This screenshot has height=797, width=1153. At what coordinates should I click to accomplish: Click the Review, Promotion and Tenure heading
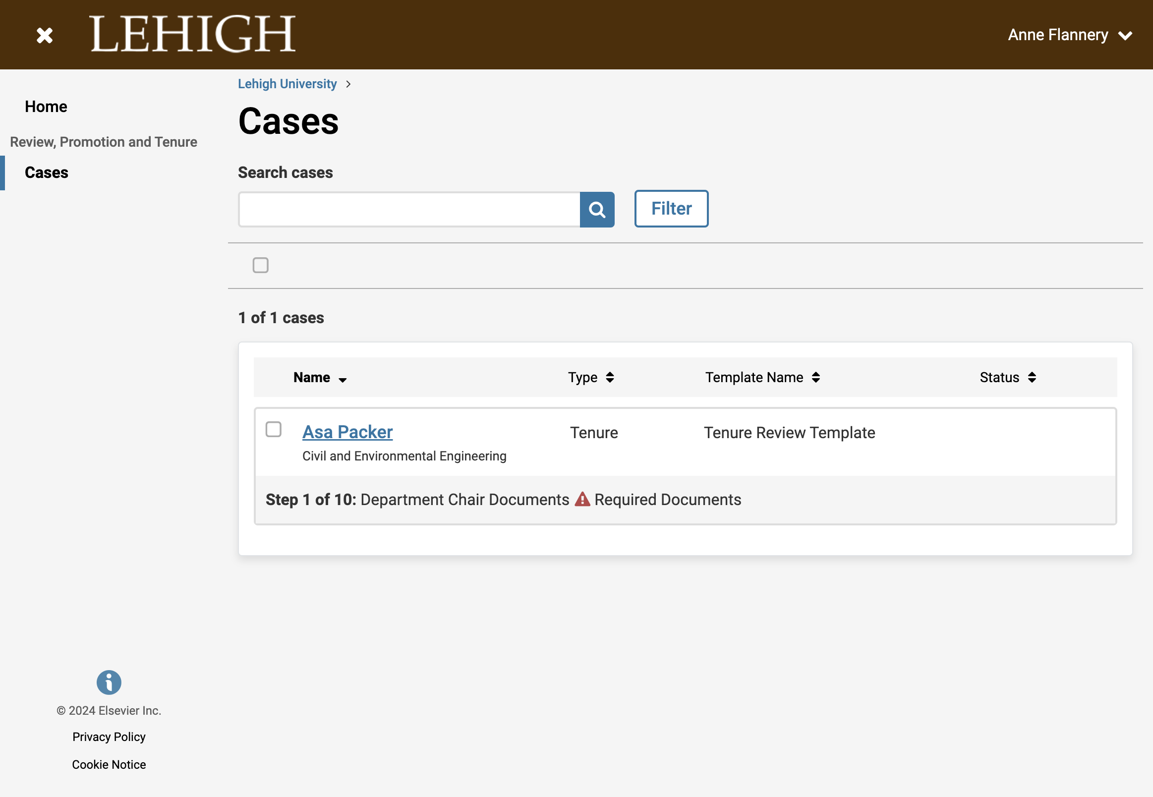[x=104, y=142]
